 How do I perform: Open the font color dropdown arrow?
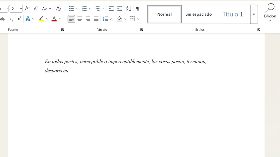(60, 19)
